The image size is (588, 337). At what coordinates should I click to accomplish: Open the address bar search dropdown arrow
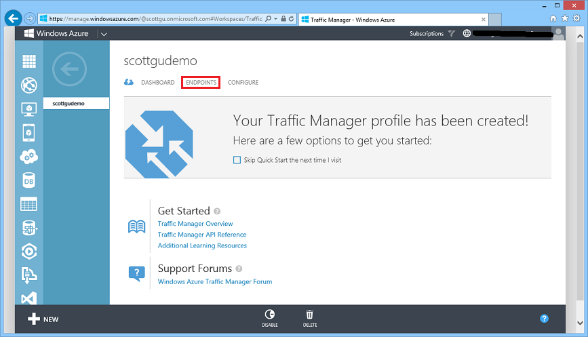(275, 19)
